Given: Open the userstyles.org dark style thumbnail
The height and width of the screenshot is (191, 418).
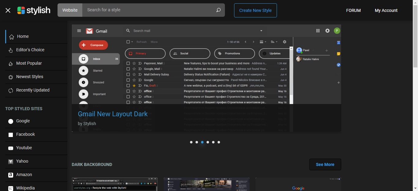Looking at the screenshot, I should click(115, 184).
